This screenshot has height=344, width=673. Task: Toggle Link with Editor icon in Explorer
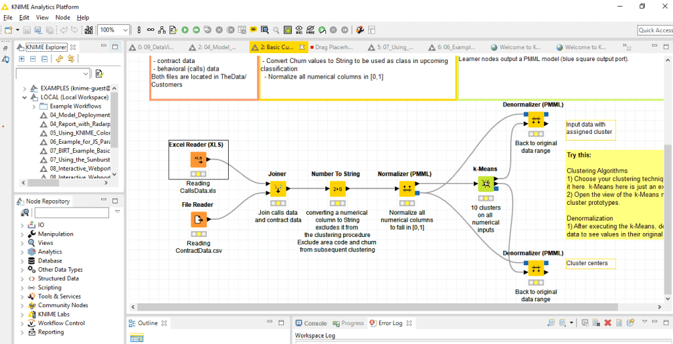point(71,59)
